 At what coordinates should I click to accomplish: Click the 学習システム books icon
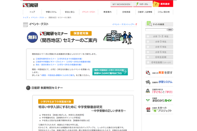(148, 82)
